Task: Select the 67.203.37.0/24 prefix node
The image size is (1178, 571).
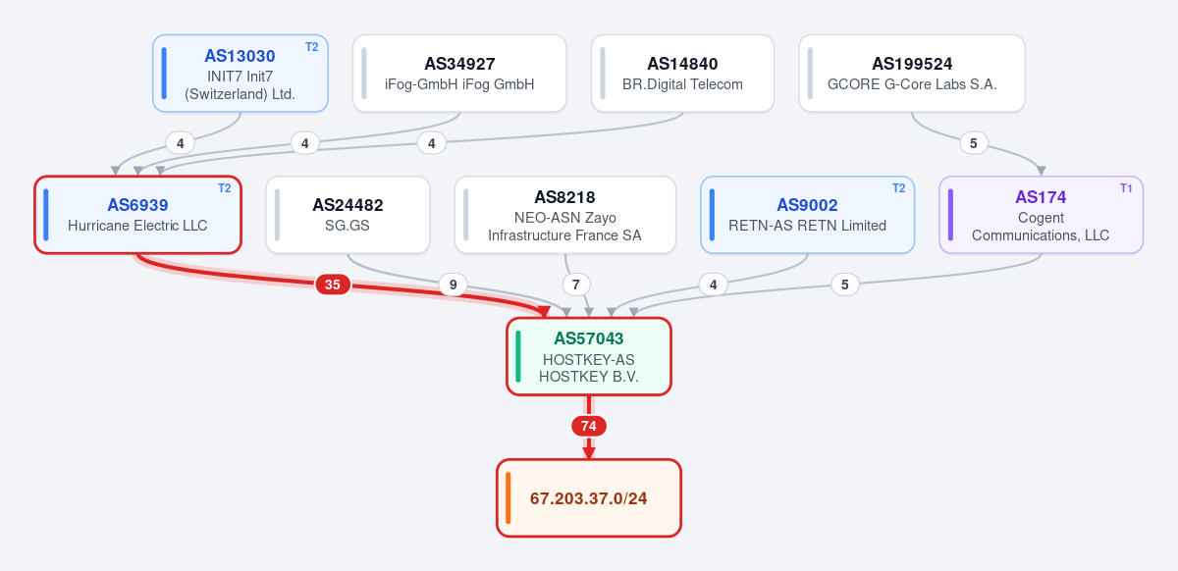Action: point(589,498)
